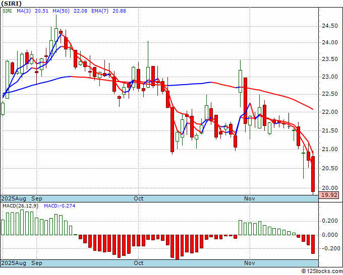Image resolution: width=343 pixels, height=275 pixels.
Task: Click the 22.00 price axis label
Action: [330, 112]
